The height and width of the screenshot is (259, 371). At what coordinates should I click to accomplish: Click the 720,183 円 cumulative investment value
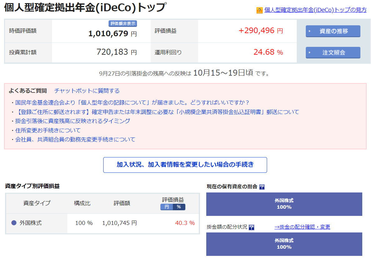(x=117, y=52)
